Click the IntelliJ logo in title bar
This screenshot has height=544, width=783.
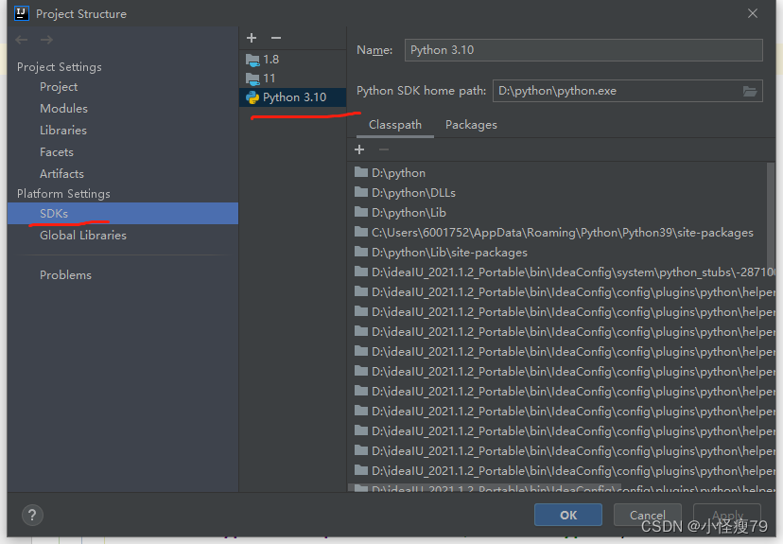click(x=22, y=13)
